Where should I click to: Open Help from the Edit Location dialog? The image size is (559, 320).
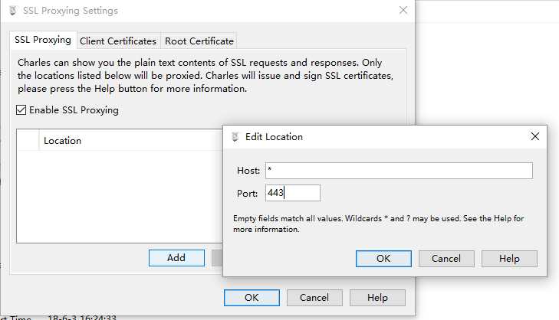[509, 259]
